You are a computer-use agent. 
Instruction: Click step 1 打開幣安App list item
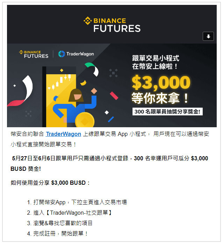click(x=77, y=202)
